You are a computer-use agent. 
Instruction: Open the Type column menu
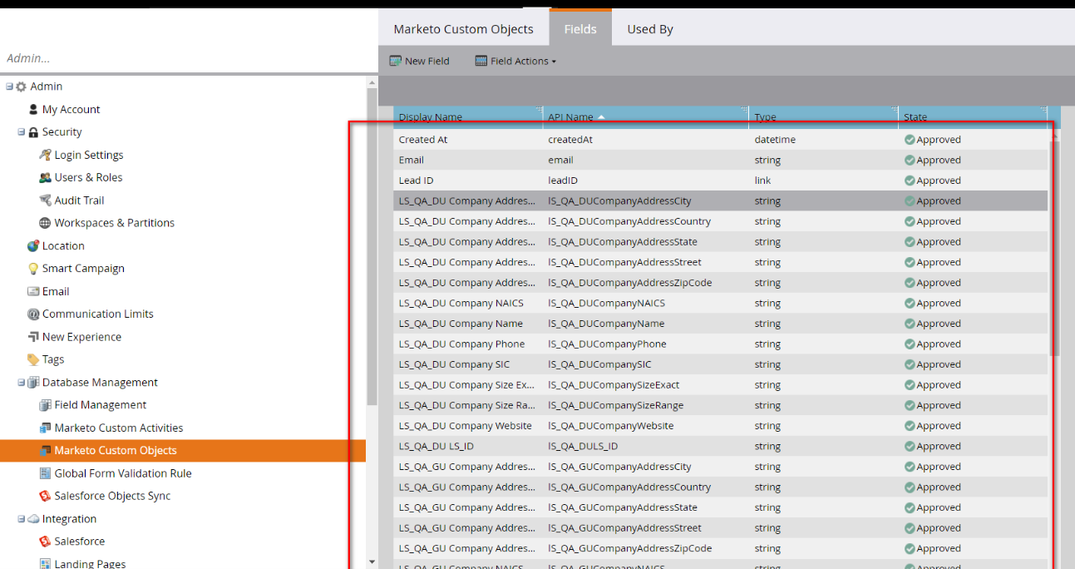(895, 110)
